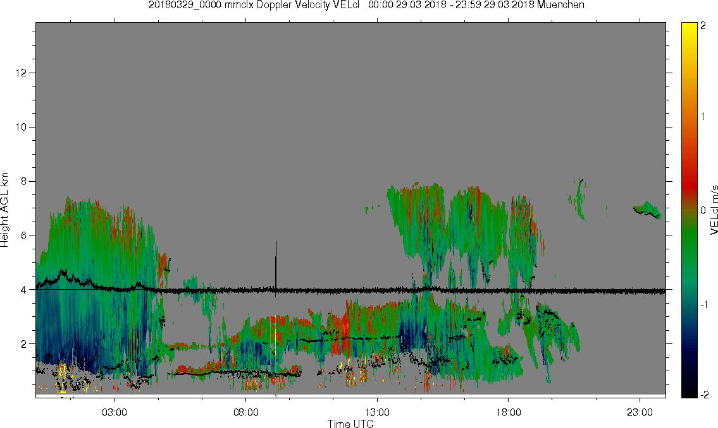Click the colorbar tick value 1

(x=703, y=117)
